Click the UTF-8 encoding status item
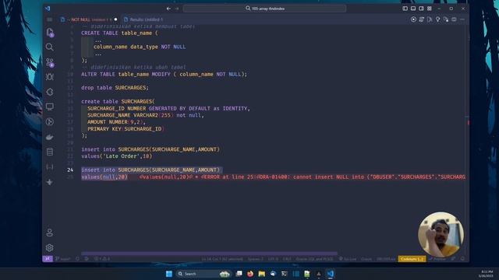 point(273,259)
